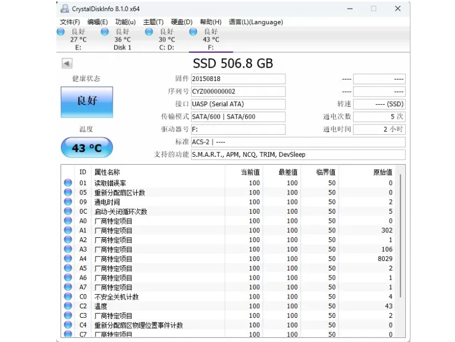Click the status orb for attribute A1
This screenshot has height=342, width=455.
(68, 230)
